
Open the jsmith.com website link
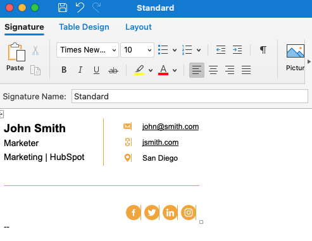160,142
